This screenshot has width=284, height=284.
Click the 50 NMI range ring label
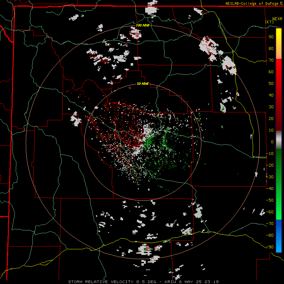tap(143, 84)
